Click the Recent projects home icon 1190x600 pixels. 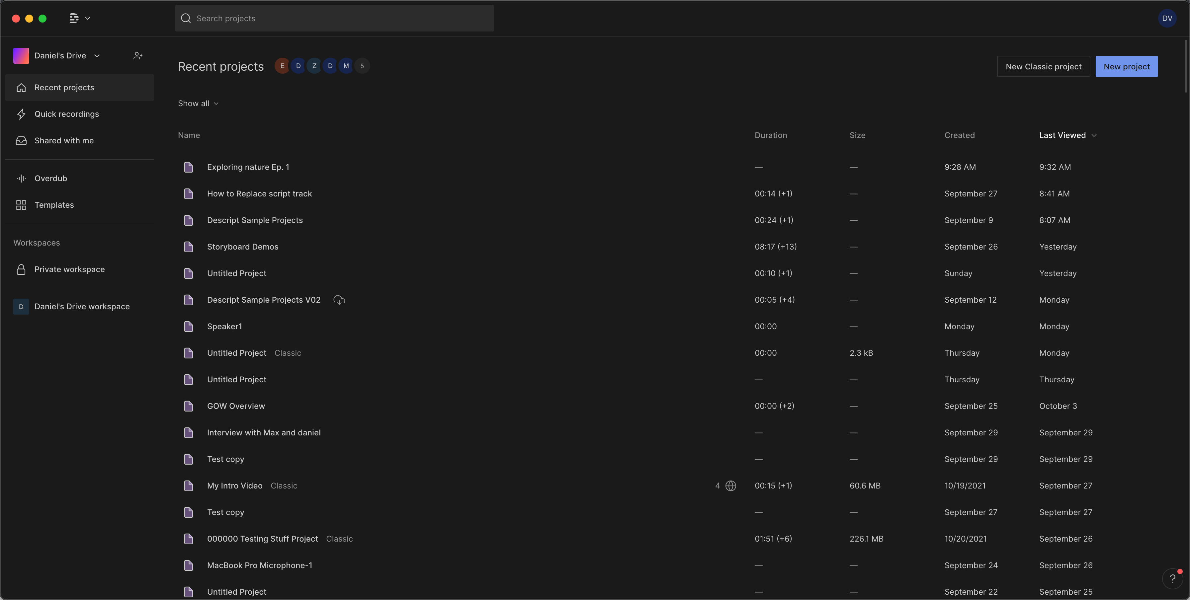(21, 88)
